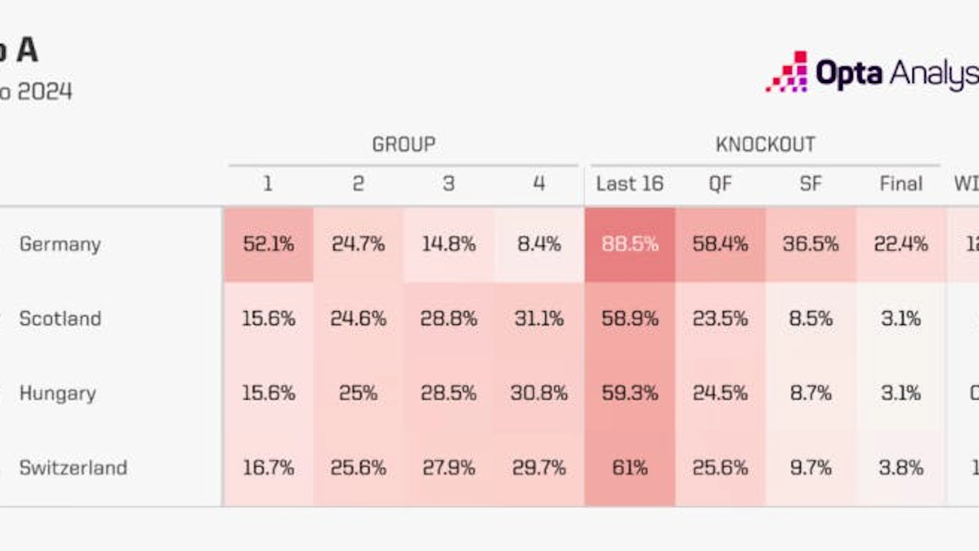Click Hungary's 25% second place cell
Viewport: 979px width, 551px height.
point(358,393)
